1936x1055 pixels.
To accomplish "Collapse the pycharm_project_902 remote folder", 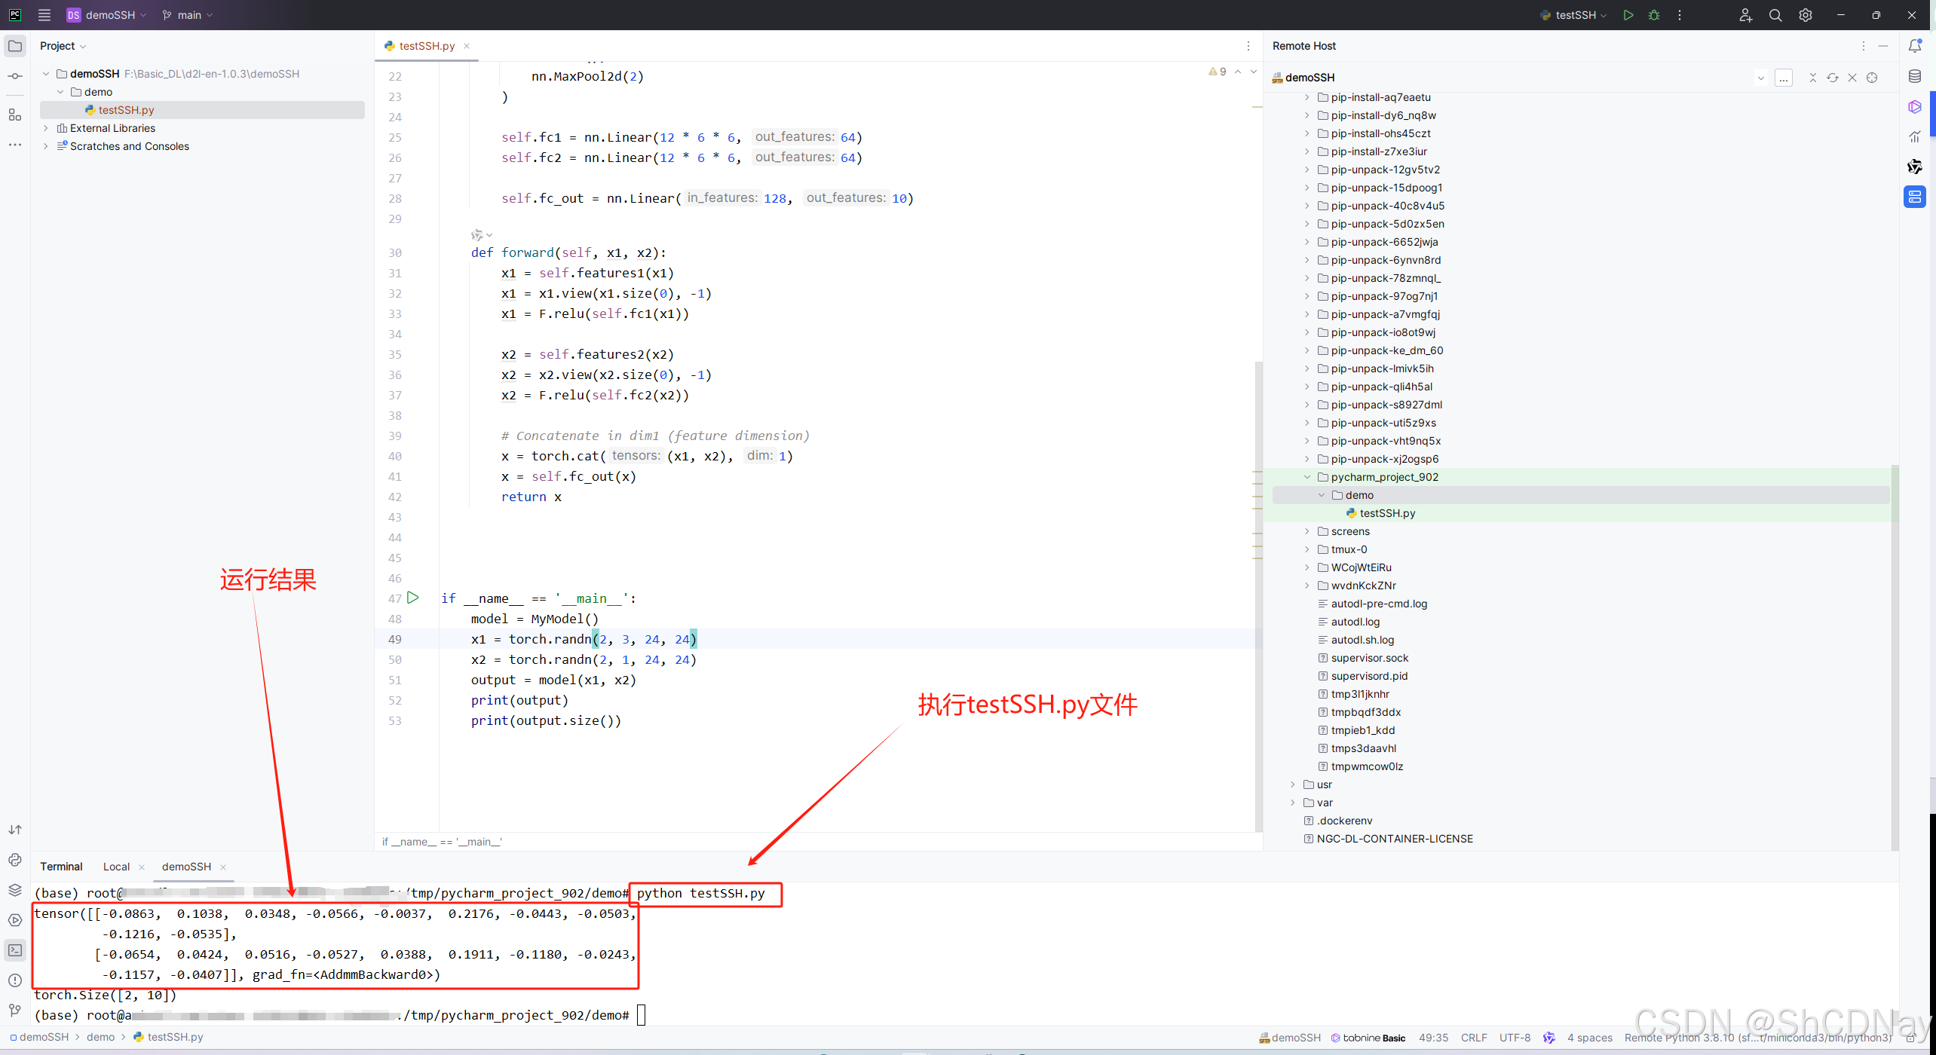I will pyautogui.click(x=1307, y=477).
